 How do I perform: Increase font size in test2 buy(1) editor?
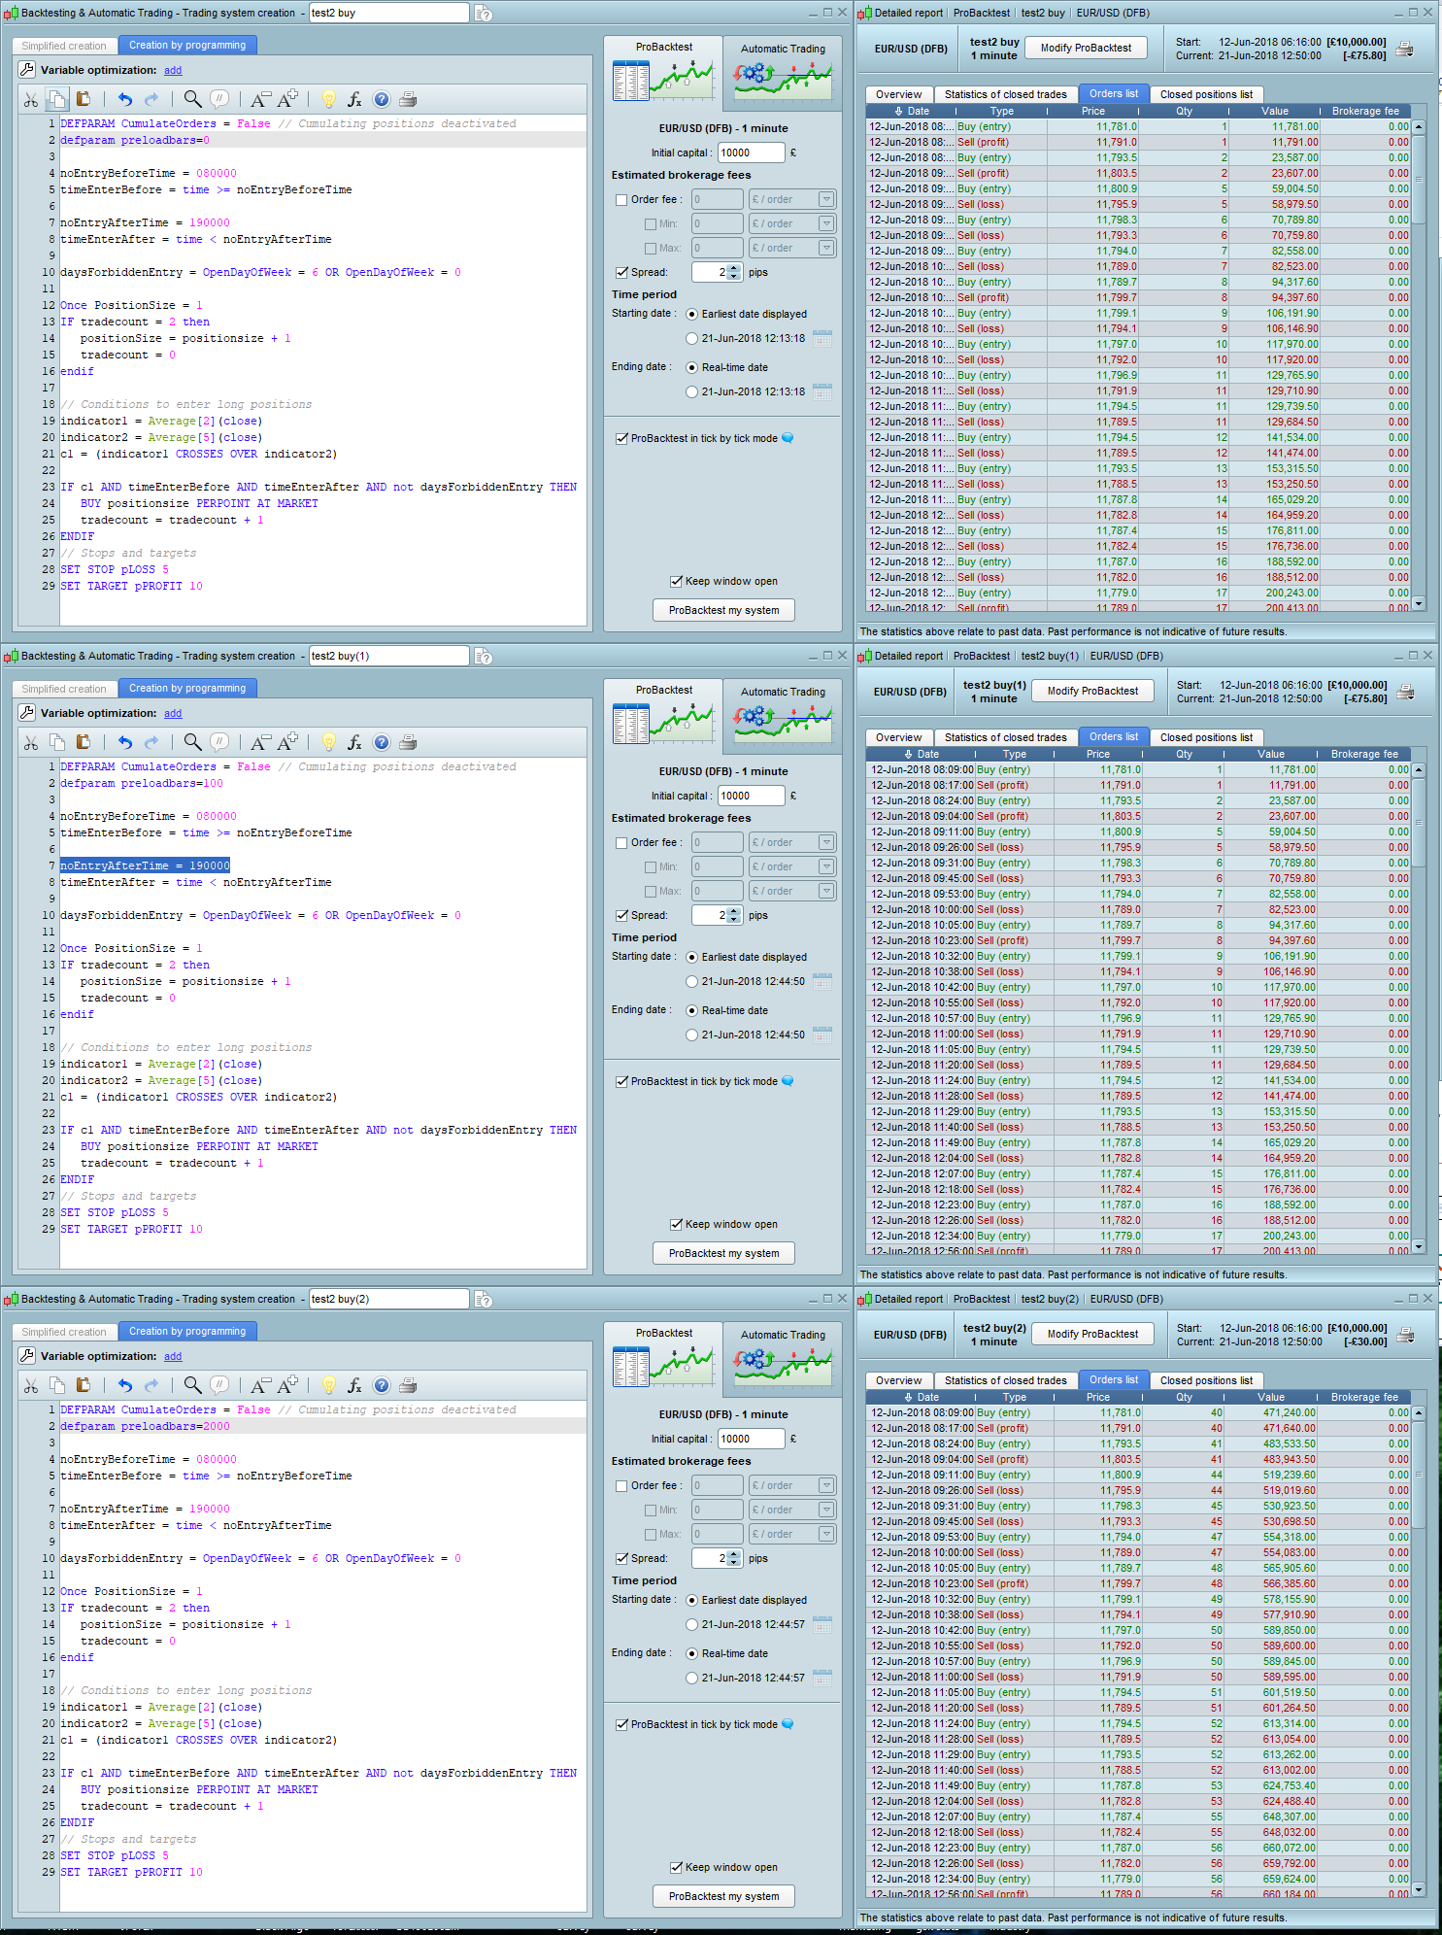pyautogui.click(x=288, y=742)
